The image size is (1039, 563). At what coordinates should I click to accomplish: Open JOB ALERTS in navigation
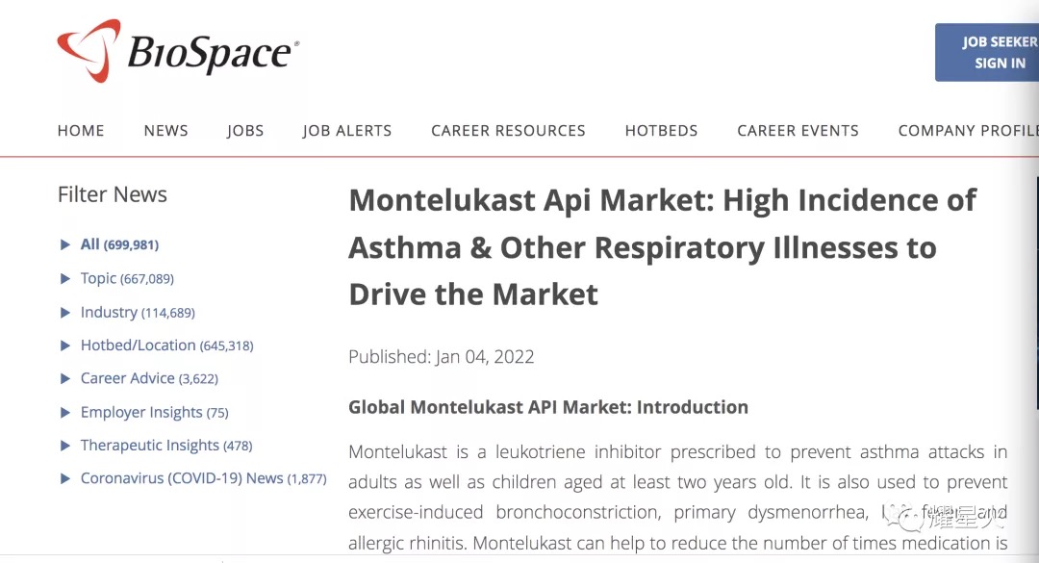[x=347, y=131]
